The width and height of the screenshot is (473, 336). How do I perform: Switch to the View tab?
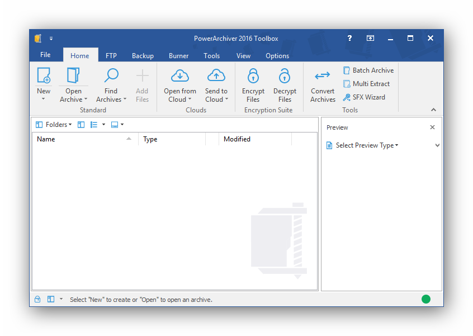coord(243,55)
